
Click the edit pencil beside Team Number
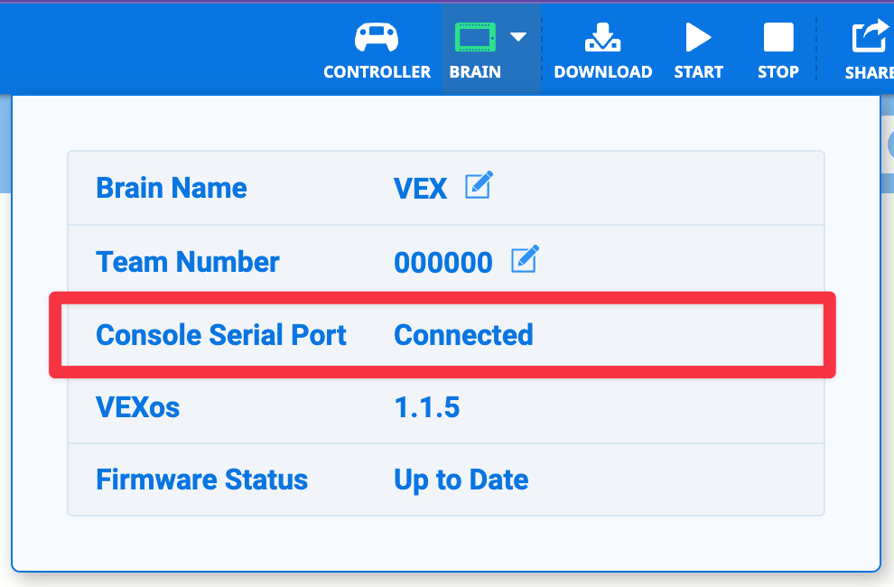(524, 260)
